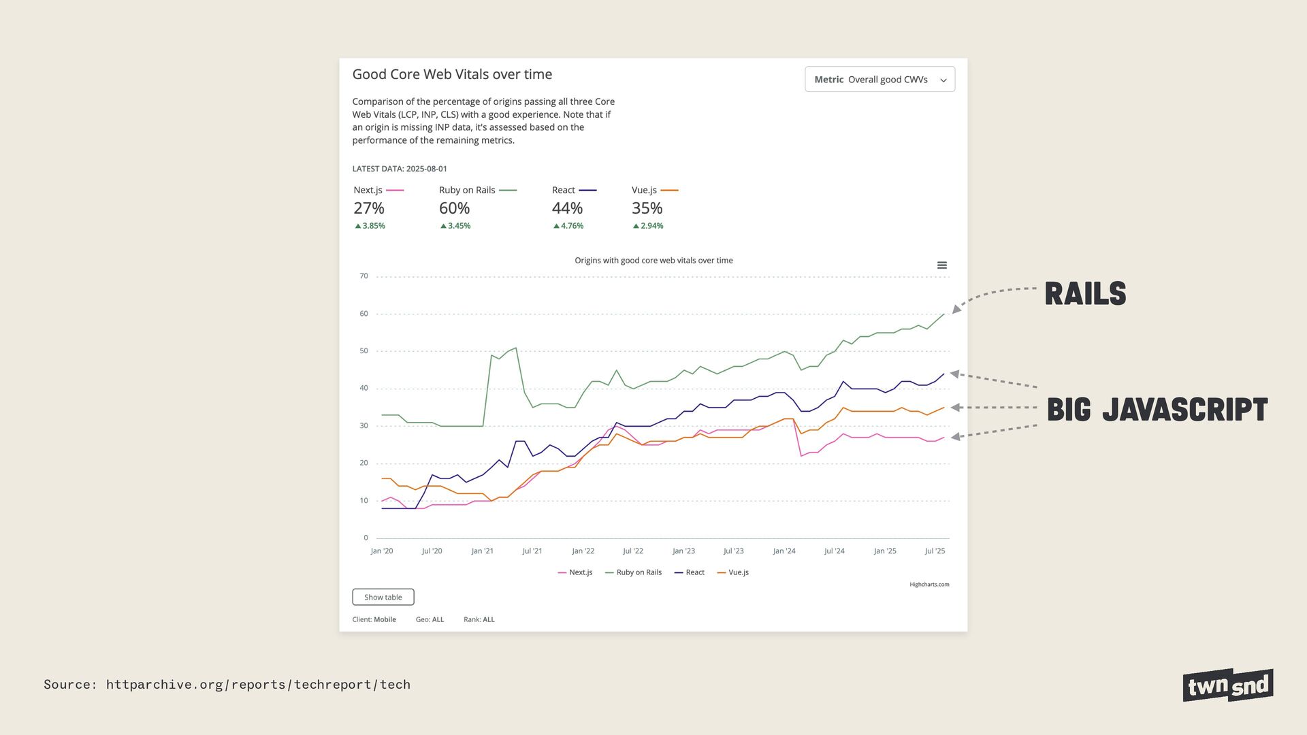The height and width of the screenshot is (735, 1307).
Task: Click the Rails line endpoint at 60
Action: click(x=943, y=314)
